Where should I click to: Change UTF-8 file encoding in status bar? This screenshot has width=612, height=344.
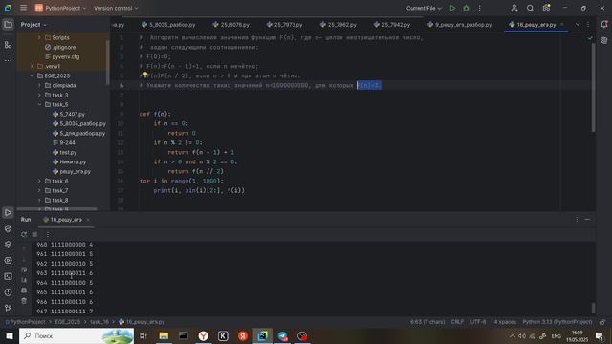point(478,322)
